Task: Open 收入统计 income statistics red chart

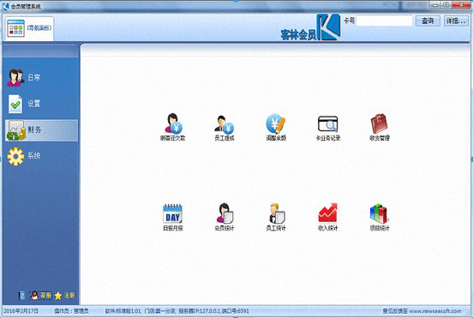Action: [327, 217]
